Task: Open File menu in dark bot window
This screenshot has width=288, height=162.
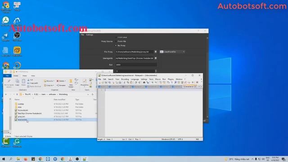Action: click(82, 35)
